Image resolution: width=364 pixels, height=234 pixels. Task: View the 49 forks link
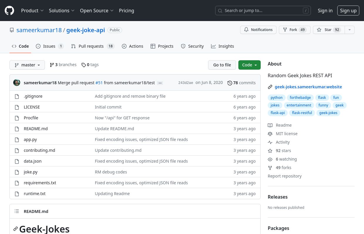pyautogui.click(x=280, y=168)
